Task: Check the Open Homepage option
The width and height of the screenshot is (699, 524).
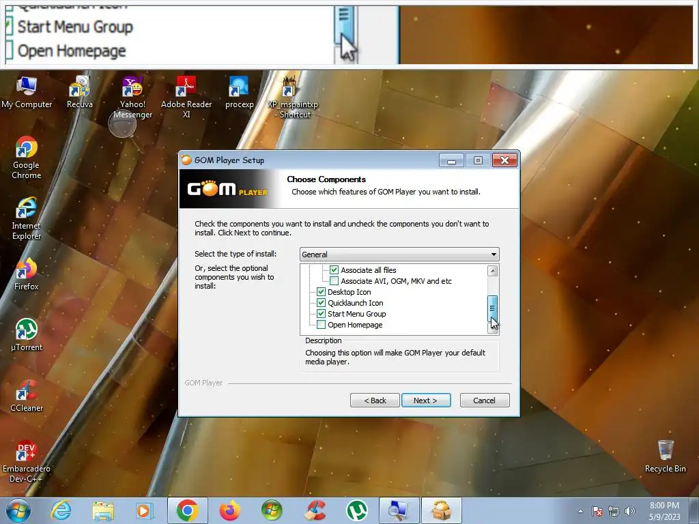Action: point(321,325)
